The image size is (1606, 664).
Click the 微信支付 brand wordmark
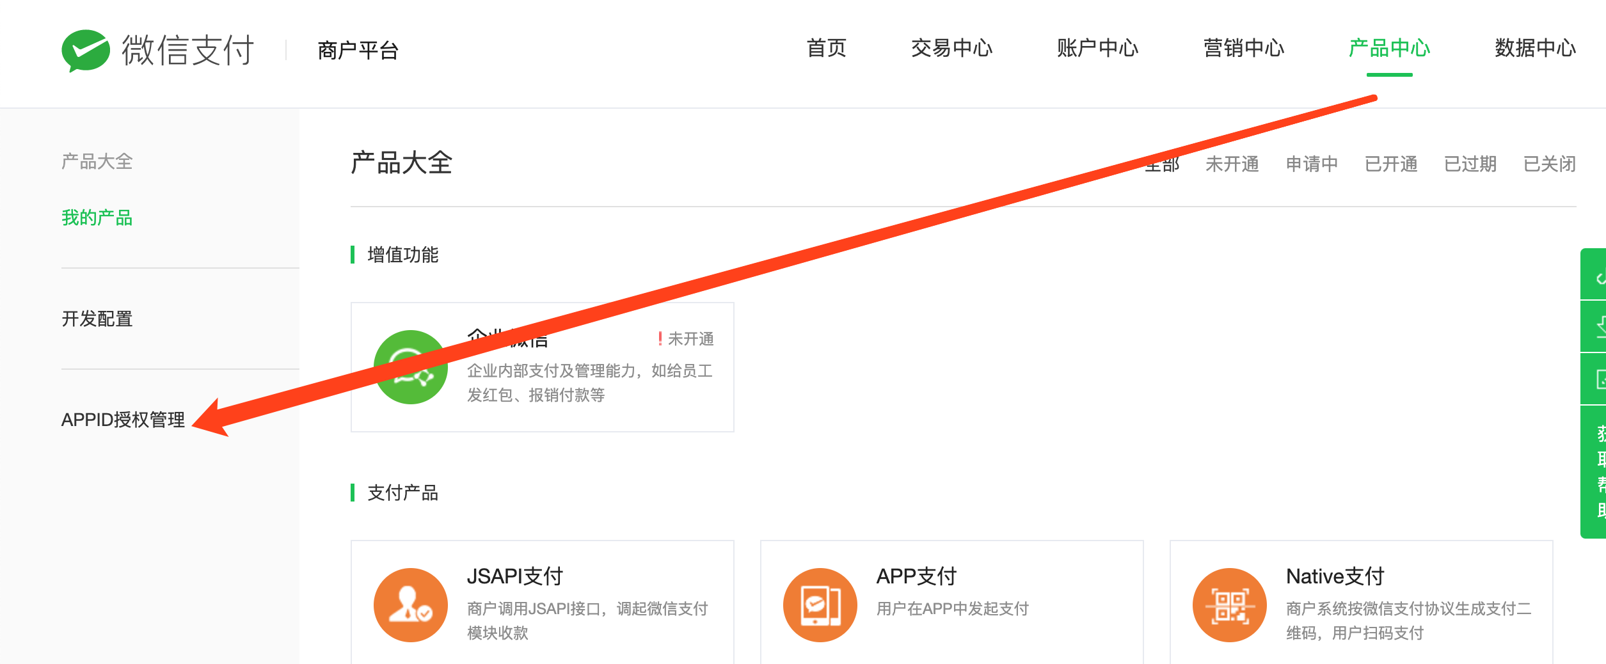point(188,50)
